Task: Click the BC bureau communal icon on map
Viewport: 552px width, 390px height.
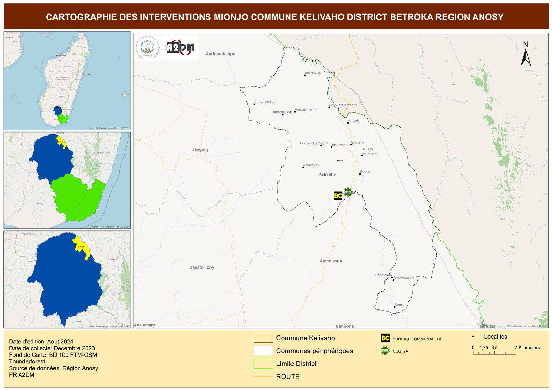Action: point(338,196)
